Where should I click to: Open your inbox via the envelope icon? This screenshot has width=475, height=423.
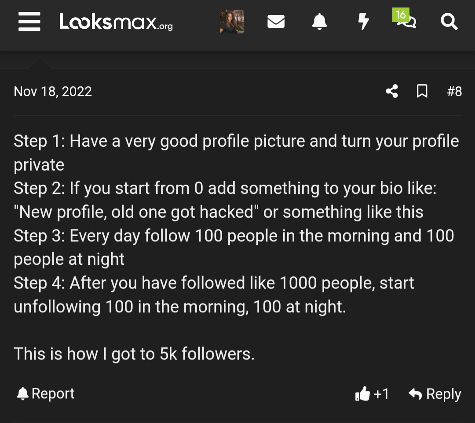coord(276,21)
